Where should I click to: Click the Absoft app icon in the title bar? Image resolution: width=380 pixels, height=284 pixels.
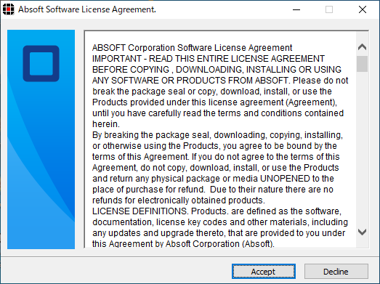(9, 9)
